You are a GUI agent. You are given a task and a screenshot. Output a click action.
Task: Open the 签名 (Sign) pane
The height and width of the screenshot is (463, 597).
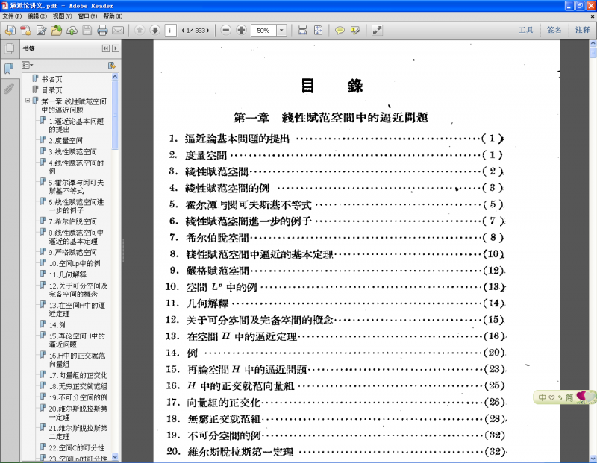(x=554, y=30)
